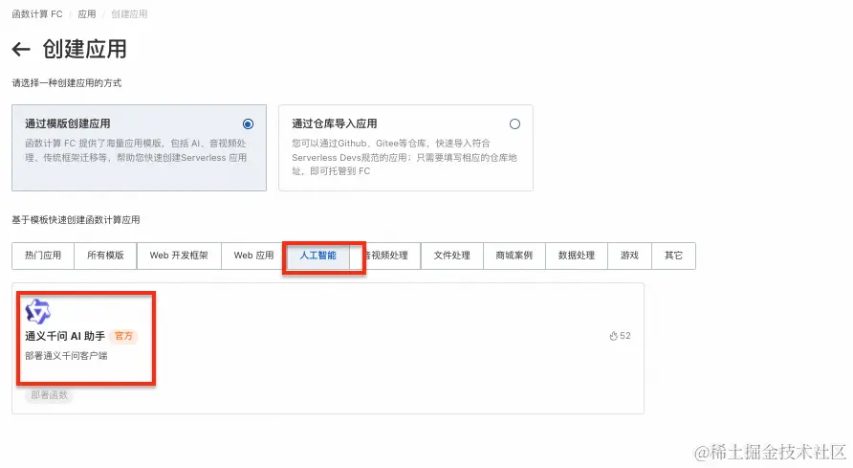853x468 pixels.
Task: Click the 通过仓库导入应用 card description
Action: pos(405,157)
